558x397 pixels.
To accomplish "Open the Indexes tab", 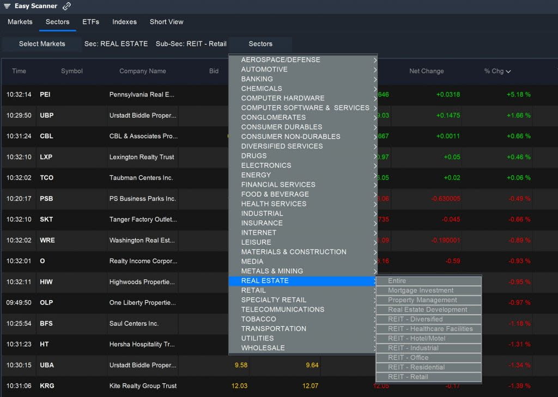I will click(x=124, y=22).
